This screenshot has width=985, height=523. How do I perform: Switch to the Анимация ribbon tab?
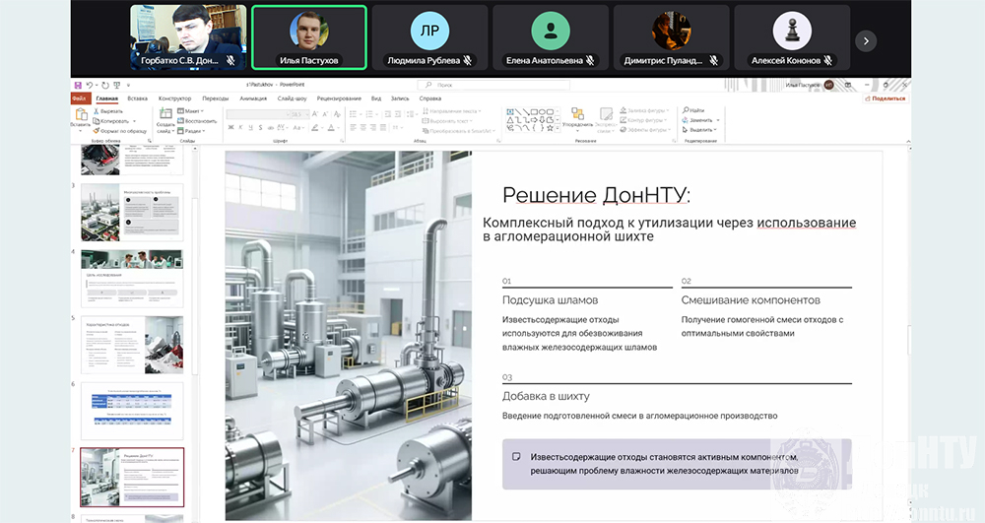click(252, 98)
